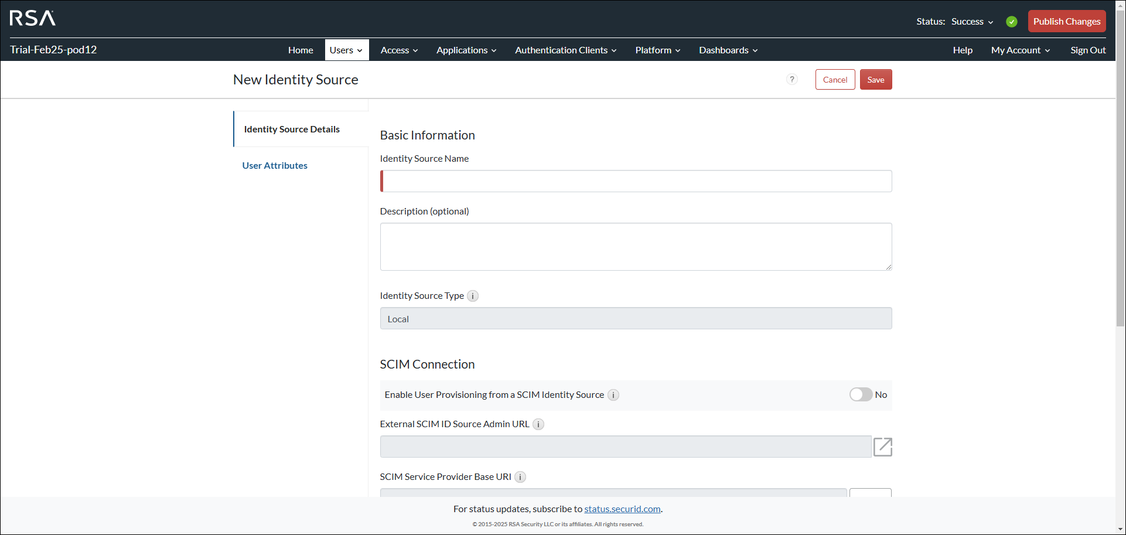Click the Publish Changes button
Viewport: 1126px width, 535px height.
(1066, 21)
